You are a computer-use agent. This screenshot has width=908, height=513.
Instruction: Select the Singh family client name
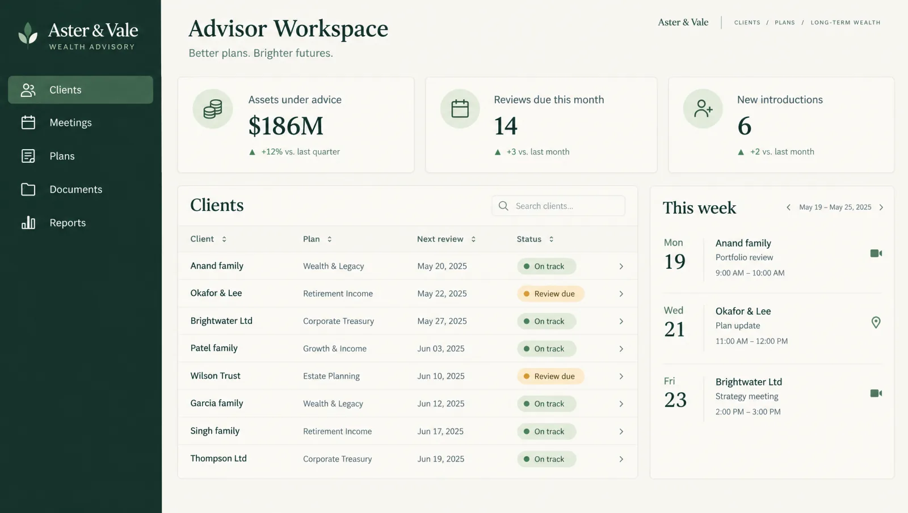point(215,431)
